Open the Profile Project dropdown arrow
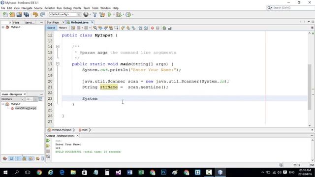Viewport: 315px width, 177px height. click(x=133, y=14)
